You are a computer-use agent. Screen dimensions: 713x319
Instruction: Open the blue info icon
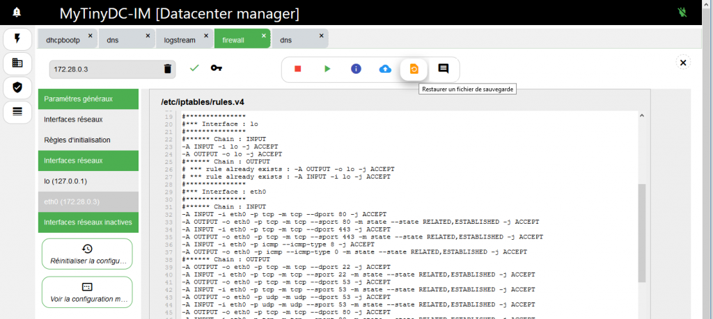point(356,69)
